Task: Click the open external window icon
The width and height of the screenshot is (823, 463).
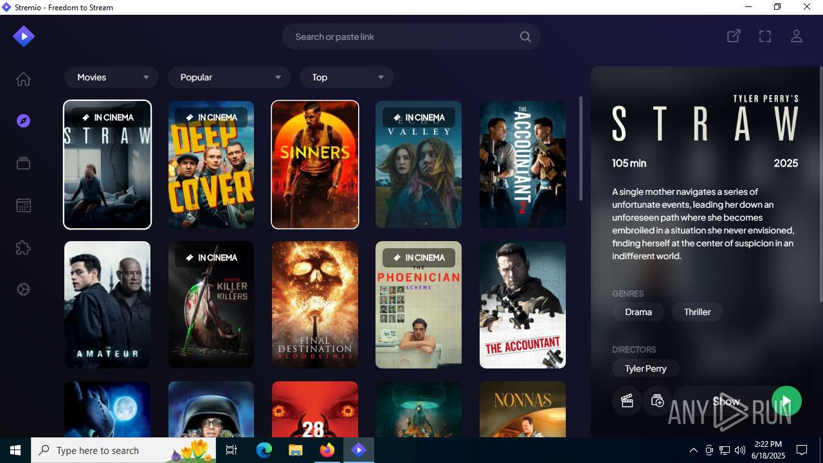Action: point(734,37)
